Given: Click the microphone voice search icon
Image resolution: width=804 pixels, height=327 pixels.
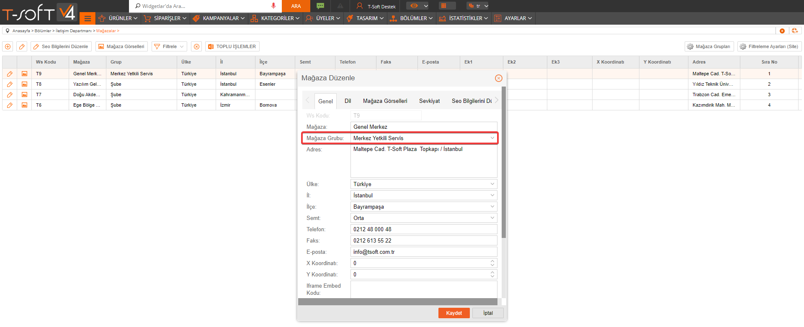Looking at the screenshot, I should 273,6.
